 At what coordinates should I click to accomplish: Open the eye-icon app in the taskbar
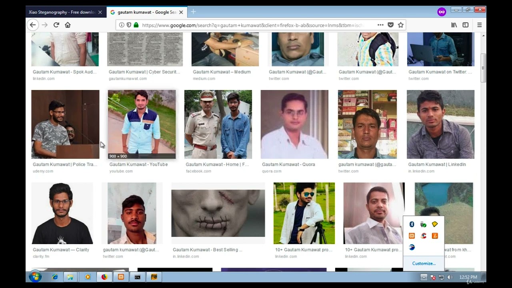coord(154,277)
